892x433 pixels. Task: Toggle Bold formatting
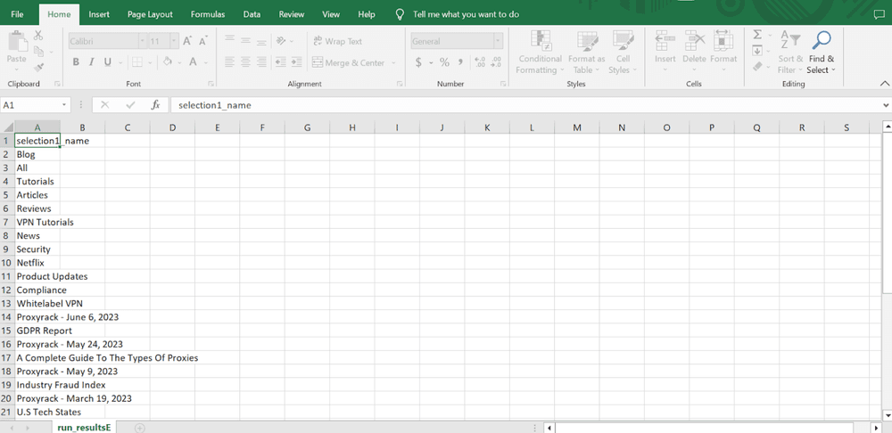click(x=76, y=62)
